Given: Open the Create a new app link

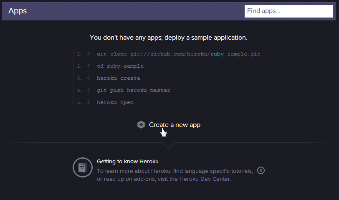Looking at the screenshot, I should coord(175,125).
